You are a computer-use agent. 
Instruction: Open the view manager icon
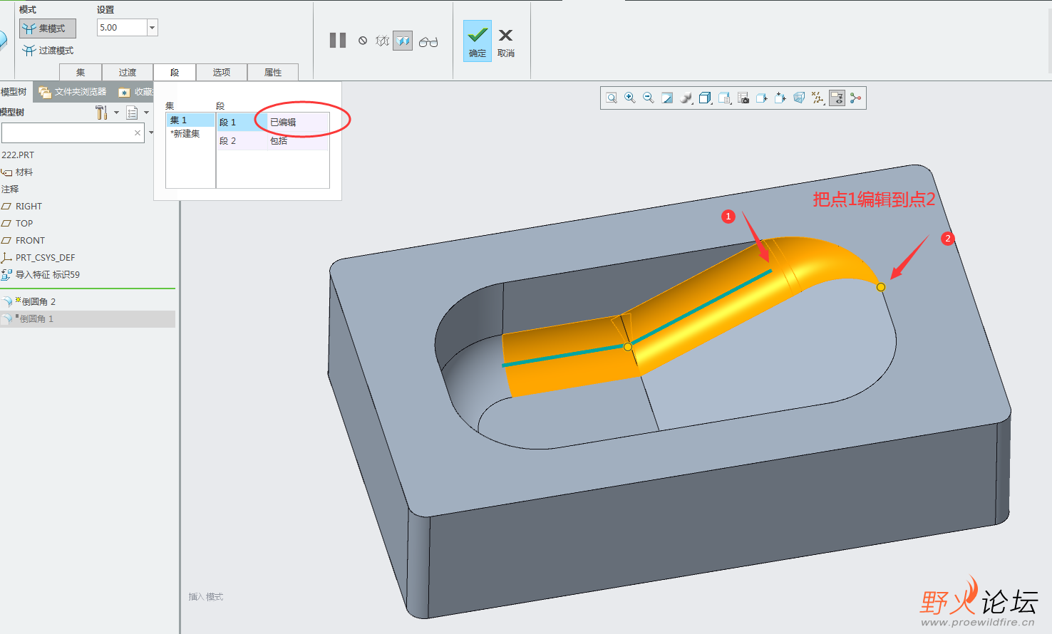[724, 98]
